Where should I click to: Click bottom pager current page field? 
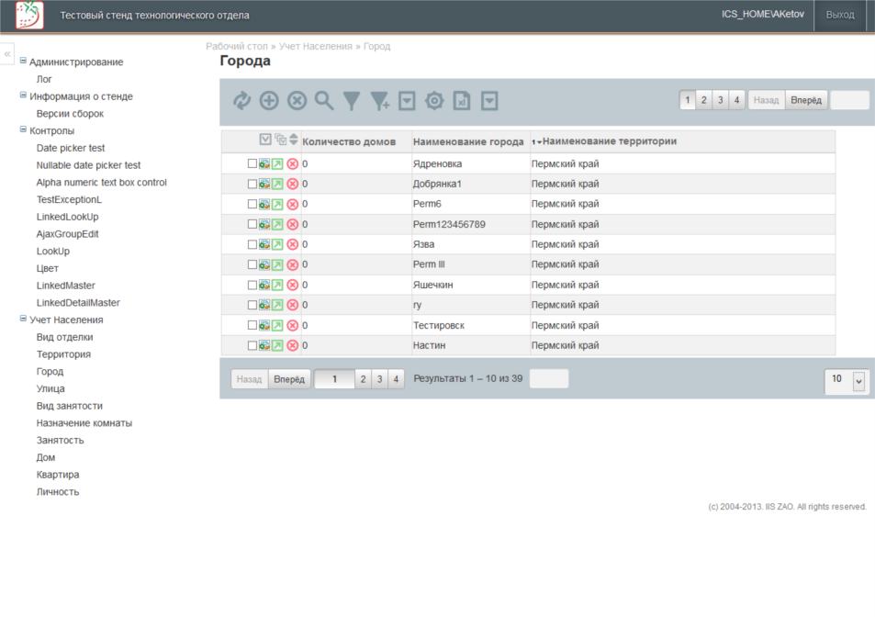pyautogui.click(x=334, y=379)
